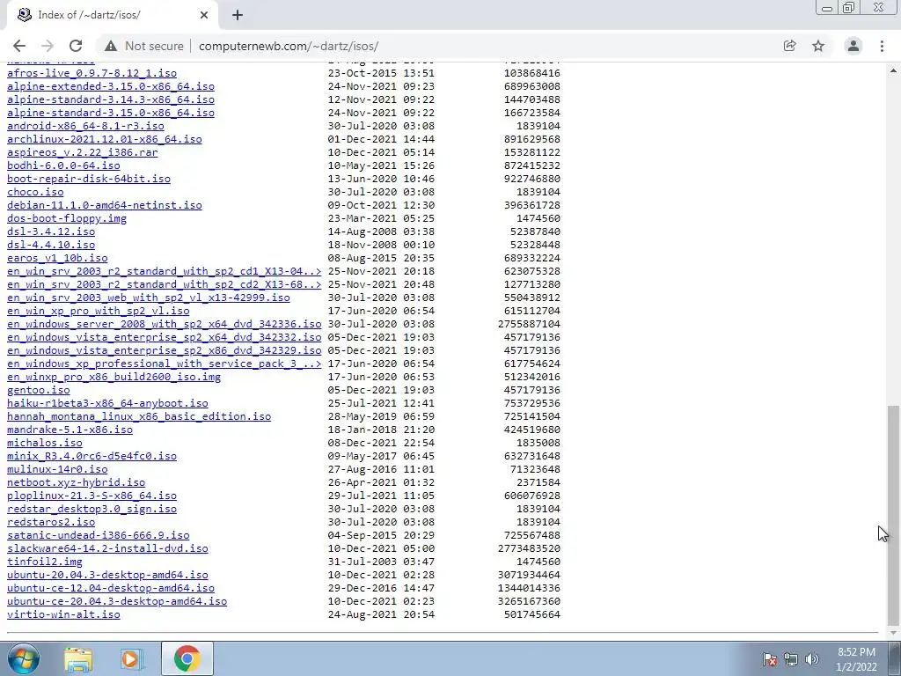The height and width of the screenshot is (676, 901).
Task: Open the Chrome three-dot menu
Action: [882, 46]
